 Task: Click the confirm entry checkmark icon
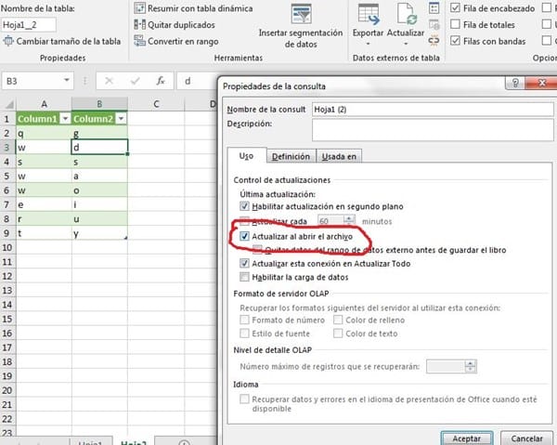click(135, 81)
